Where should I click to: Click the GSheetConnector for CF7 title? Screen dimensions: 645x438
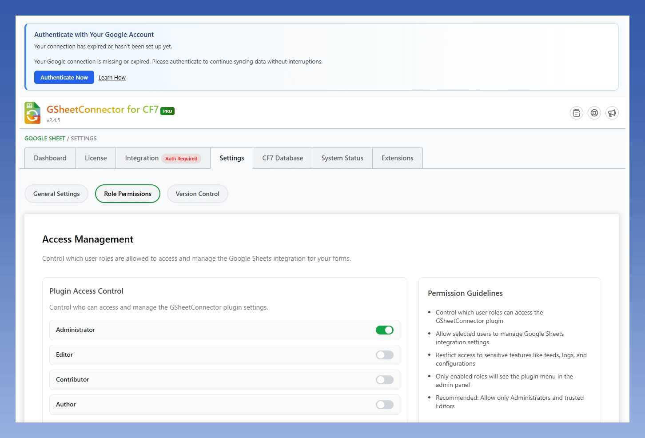[x=103, y=110]
